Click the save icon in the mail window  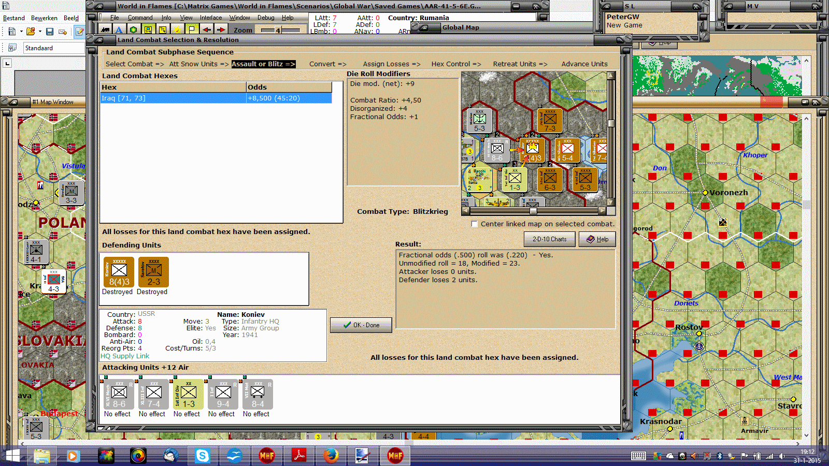[50, 32]
